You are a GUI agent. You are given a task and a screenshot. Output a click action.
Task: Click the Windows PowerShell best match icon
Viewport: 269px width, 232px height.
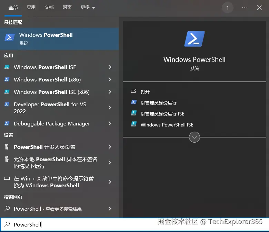[x=10, y=37]
